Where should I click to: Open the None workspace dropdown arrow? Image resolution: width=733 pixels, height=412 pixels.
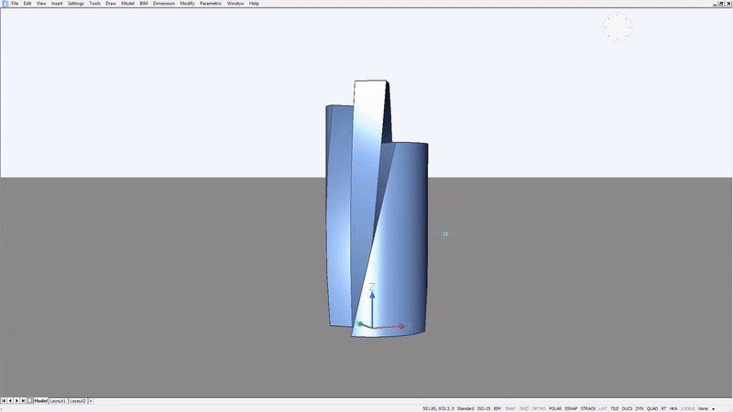(714, 409)
